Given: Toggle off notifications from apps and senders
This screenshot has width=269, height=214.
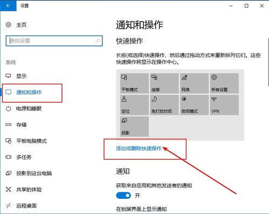Looking at the screenshot, I should click(123, 196).
